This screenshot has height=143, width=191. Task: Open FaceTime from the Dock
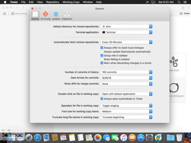(115, 137)
